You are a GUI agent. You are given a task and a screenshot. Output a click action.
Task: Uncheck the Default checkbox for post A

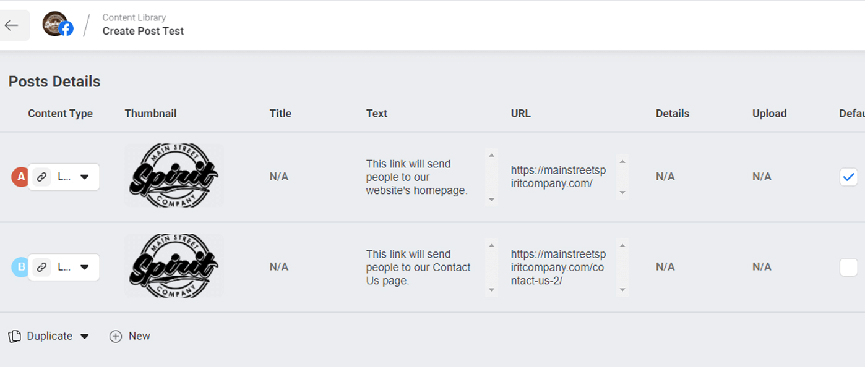[849, 177]
